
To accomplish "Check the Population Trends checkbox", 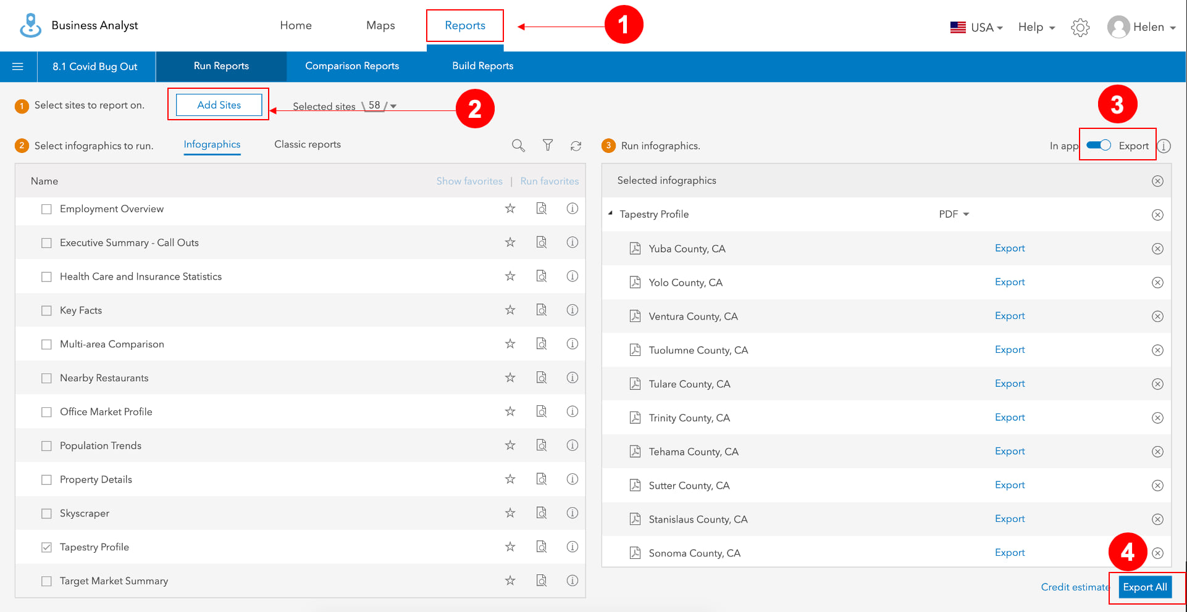I will (x=46, y=445).
